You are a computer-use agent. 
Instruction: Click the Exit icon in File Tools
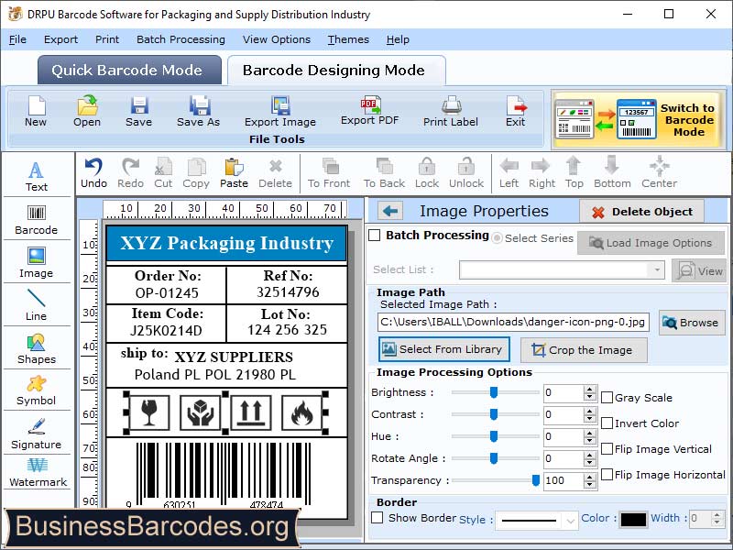coord(516,105)
